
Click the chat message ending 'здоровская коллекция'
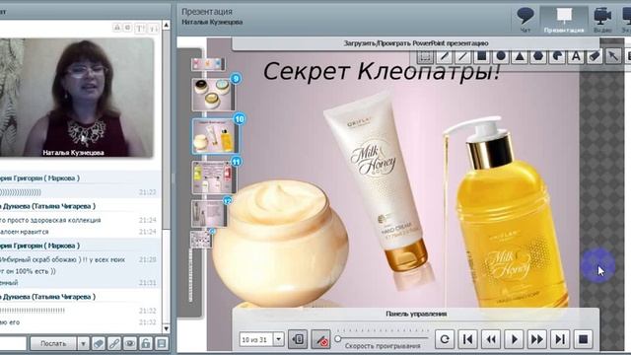coord(50,220)
